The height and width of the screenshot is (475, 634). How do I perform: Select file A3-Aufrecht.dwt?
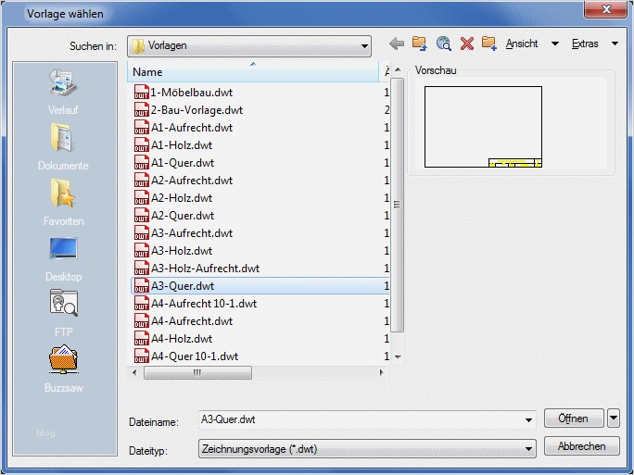pos(260,232)
